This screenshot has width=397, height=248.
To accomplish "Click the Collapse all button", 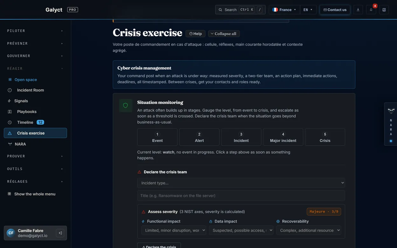I will tap(224, 34).
